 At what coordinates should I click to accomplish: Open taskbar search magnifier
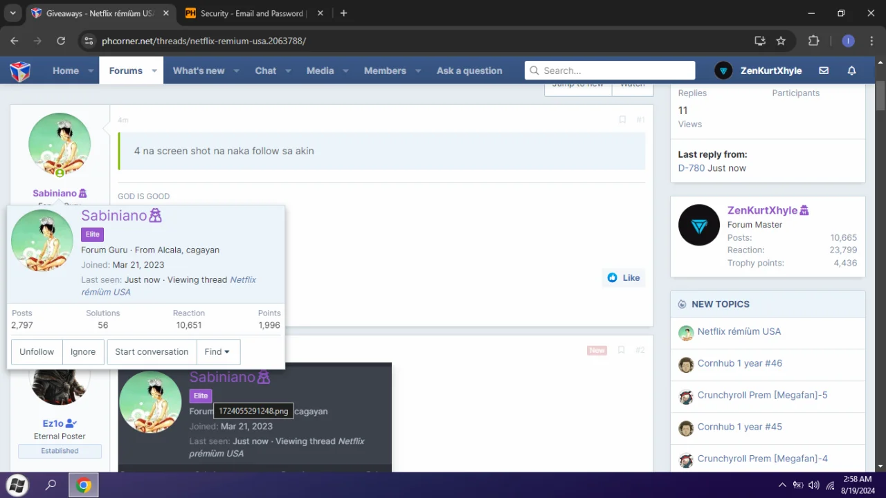(x=51, y=485)
